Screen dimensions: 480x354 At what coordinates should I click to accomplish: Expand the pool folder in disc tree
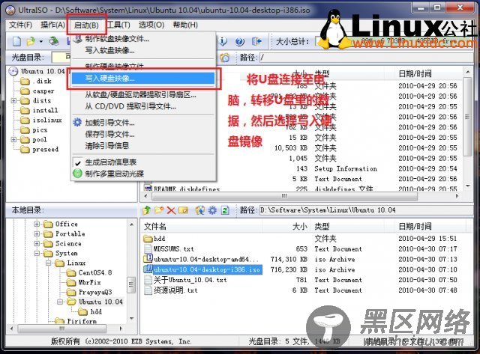(13, 140)
